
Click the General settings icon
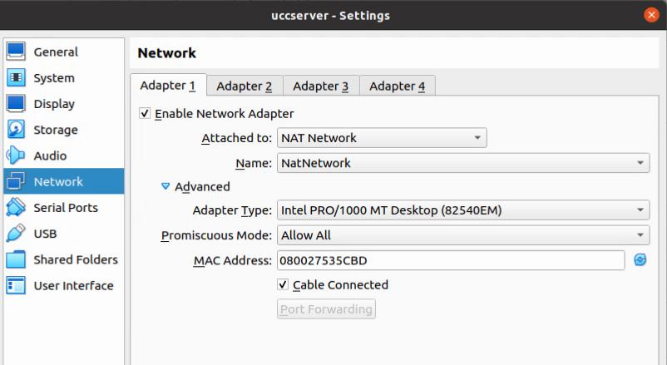[x=16, y=52]
